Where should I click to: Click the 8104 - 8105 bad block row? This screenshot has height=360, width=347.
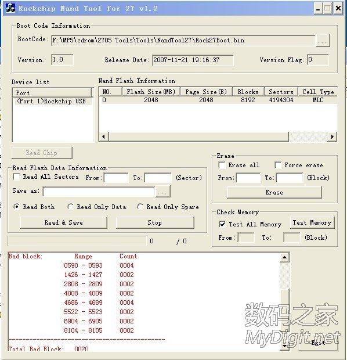coord(99,330)
